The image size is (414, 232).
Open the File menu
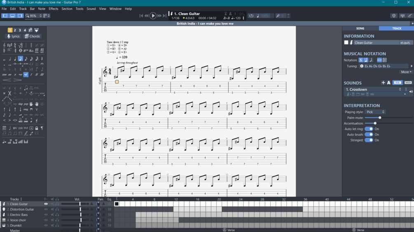[4, 9]
